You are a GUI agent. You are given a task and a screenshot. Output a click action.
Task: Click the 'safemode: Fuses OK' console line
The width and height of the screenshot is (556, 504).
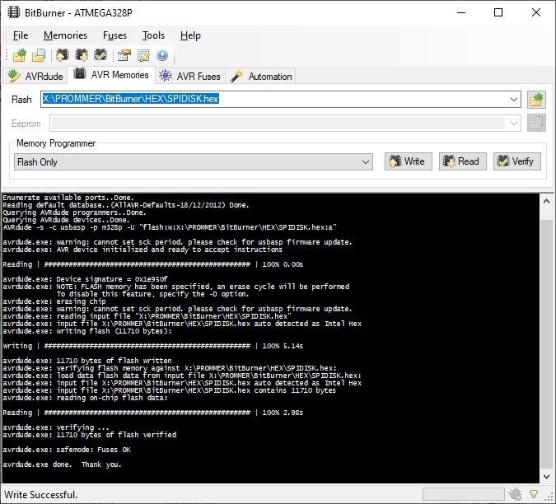(x=67, y=450)
